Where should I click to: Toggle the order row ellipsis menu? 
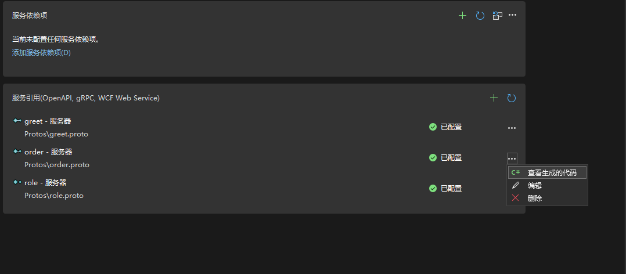click(512, 158)
